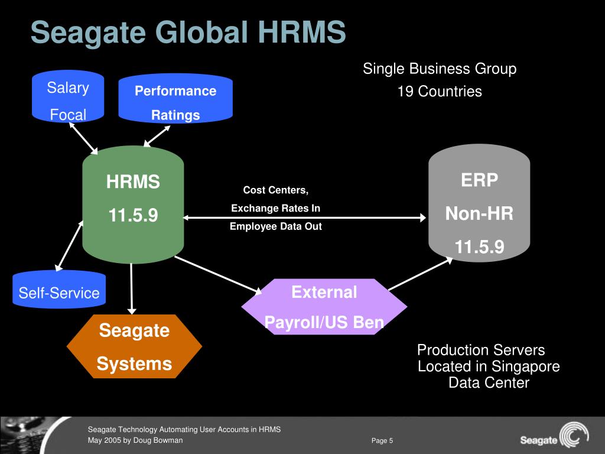Select the blue Salary Focal cylinder
The height and width of the screenshot is (454, 605).
68,96
